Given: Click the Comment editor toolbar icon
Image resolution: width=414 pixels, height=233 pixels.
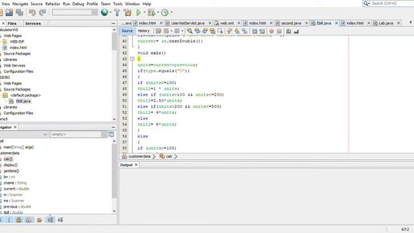Looking at the screenshot, I should (x=289, y=31).
